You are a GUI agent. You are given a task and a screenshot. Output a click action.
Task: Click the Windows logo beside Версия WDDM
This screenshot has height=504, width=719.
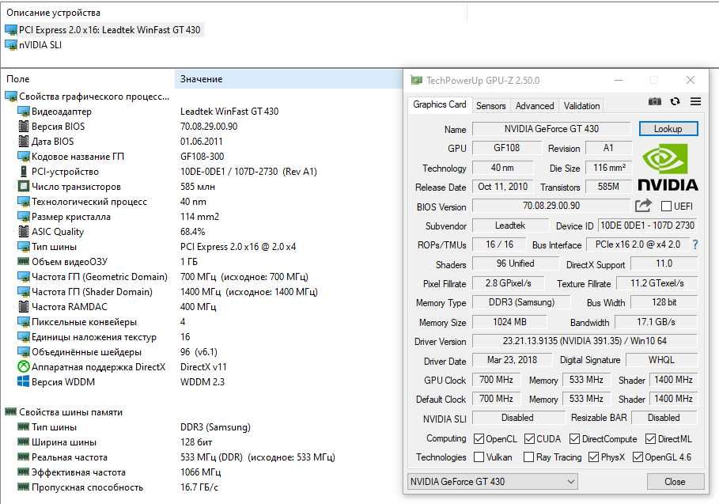24,381
